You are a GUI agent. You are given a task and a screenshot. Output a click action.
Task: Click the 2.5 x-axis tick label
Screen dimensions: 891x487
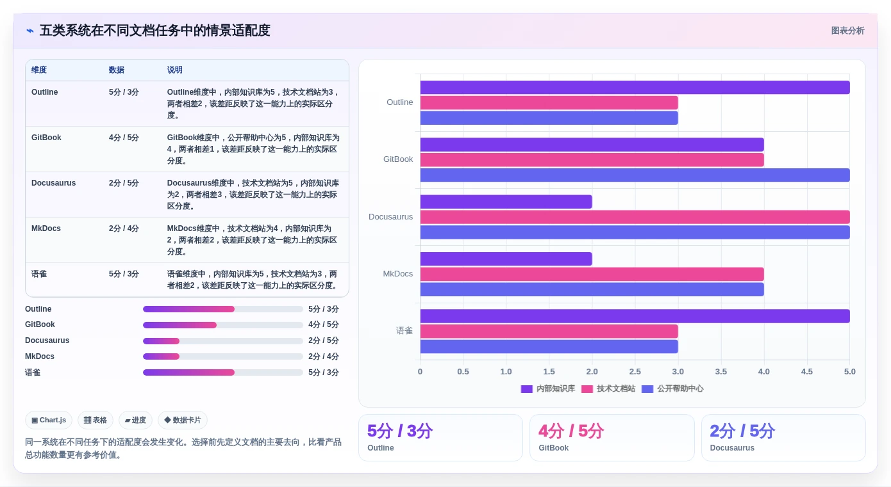pyautogui.click(x=635, y=372)
